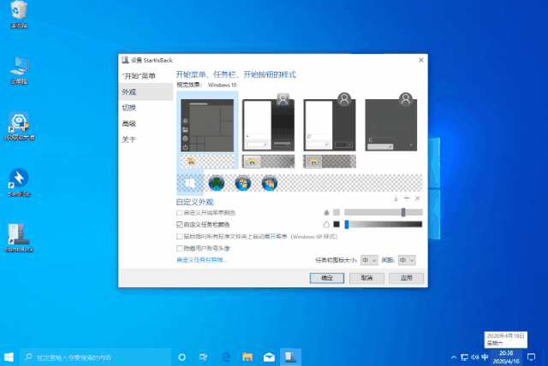The image size is (548, 366).
Task: Click the Windows Start button on the taskbar
Action: coord(9,357)
